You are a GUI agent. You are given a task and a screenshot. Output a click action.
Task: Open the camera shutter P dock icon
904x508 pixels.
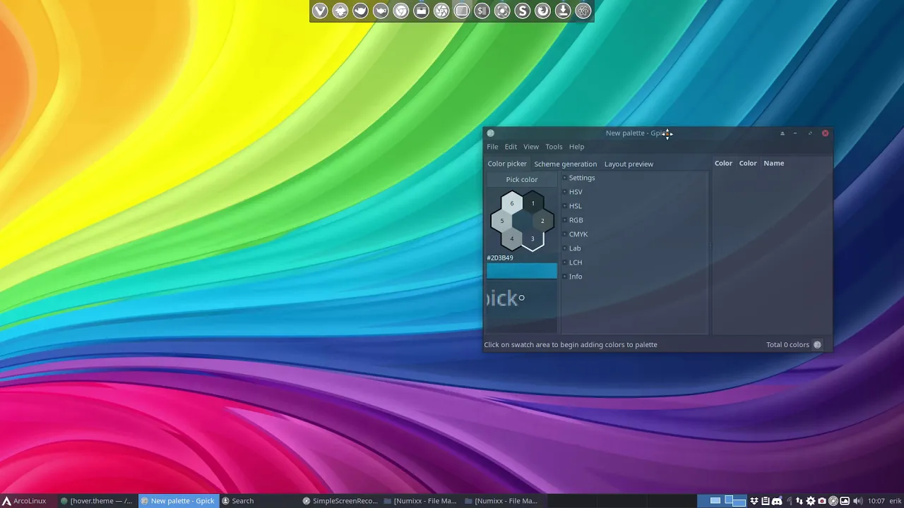441,11
